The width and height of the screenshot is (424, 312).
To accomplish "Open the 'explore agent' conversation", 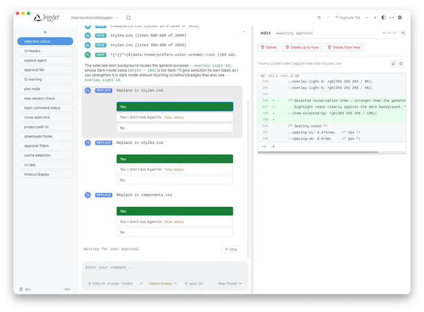I will point(45,60).
